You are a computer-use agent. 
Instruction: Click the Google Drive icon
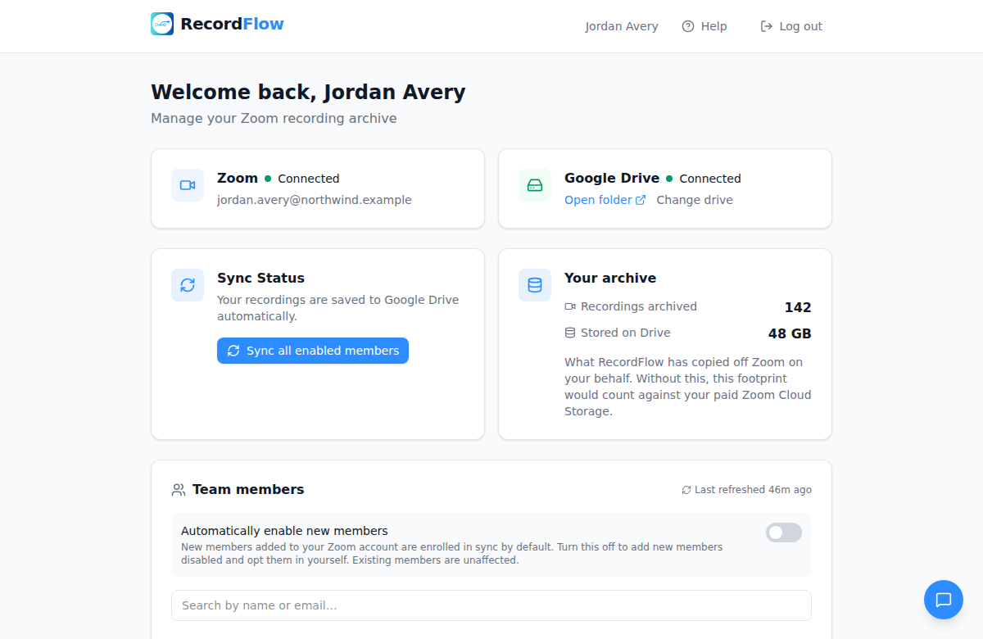[535, 185]
